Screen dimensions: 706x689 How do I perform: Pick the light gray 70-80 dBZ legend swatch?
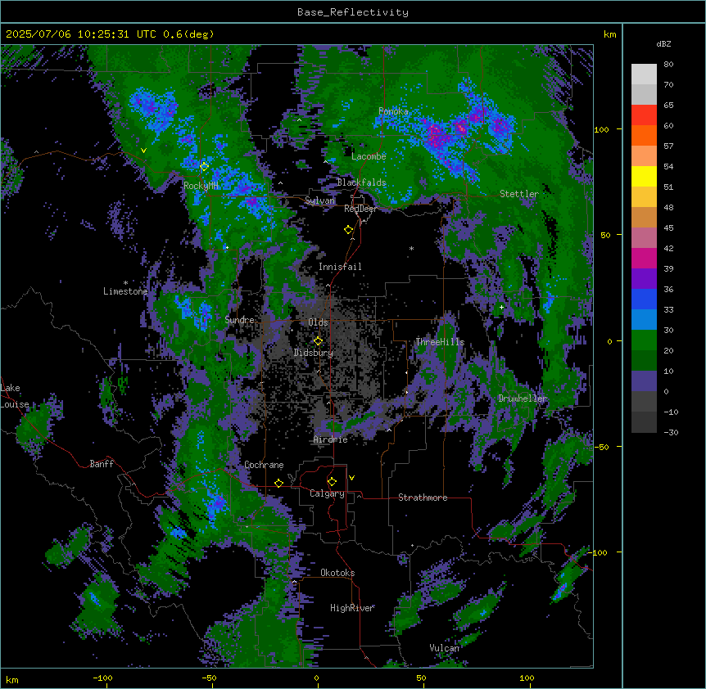pyautogui.click(x=644, y=74)
